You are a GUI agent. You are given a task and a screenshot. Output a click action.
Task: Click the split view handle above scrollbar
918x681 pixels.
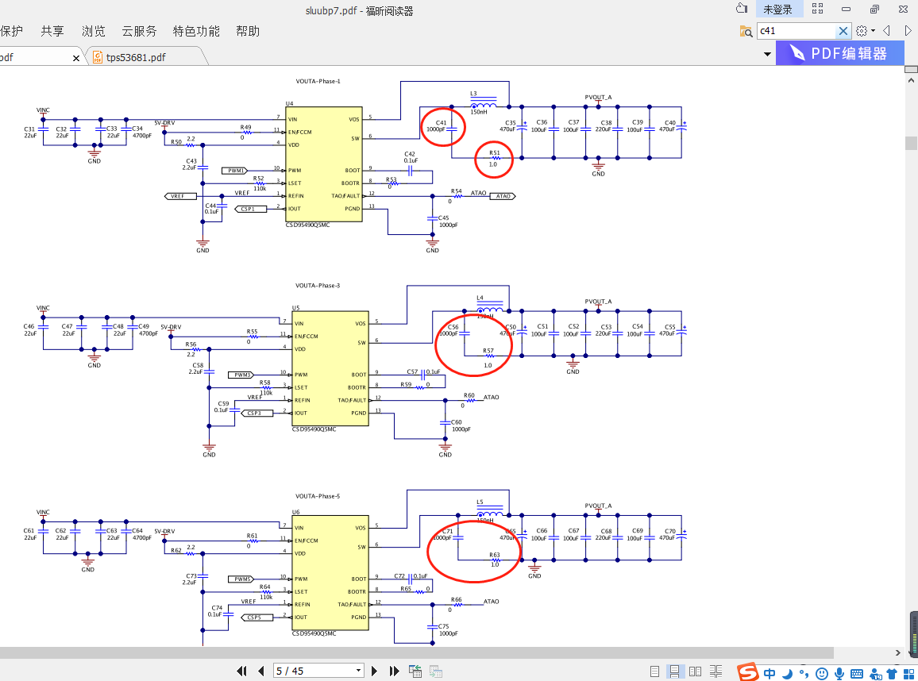click(910, 70)
